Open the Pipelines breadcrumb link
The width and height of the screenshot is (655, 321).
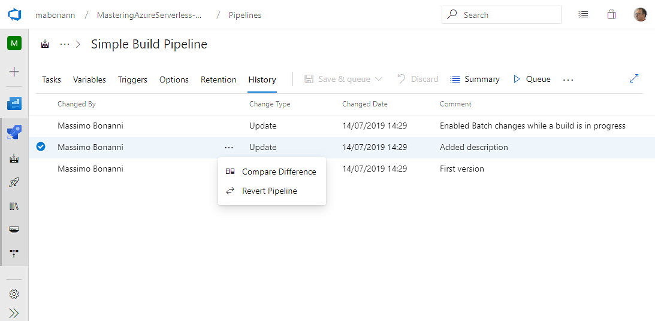(x=245, y=15)
